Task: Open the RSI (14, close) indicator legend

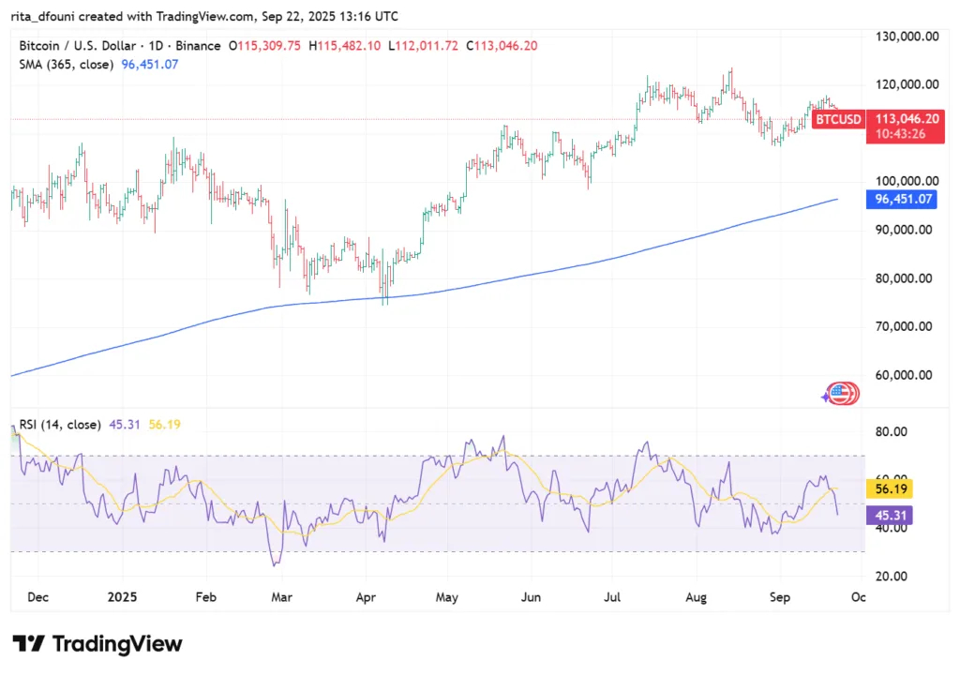Action: pyautogui.click(x=60, y=425)
